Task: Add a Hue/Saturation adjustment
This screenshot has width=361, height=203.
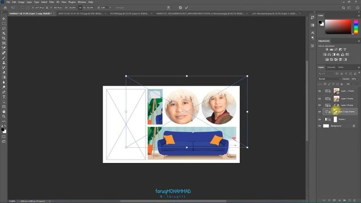Action: 325,55
